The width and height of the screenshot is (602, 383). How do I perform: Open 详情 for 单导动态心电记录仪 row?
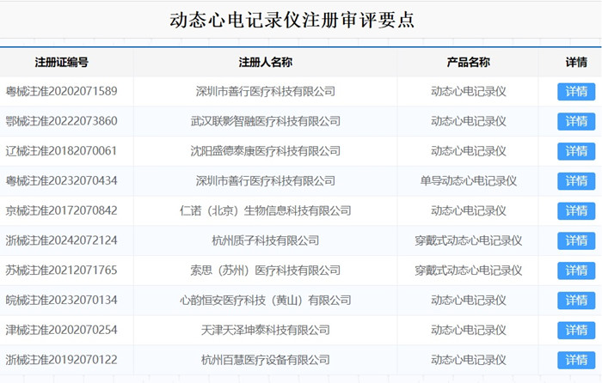point(575,181)
